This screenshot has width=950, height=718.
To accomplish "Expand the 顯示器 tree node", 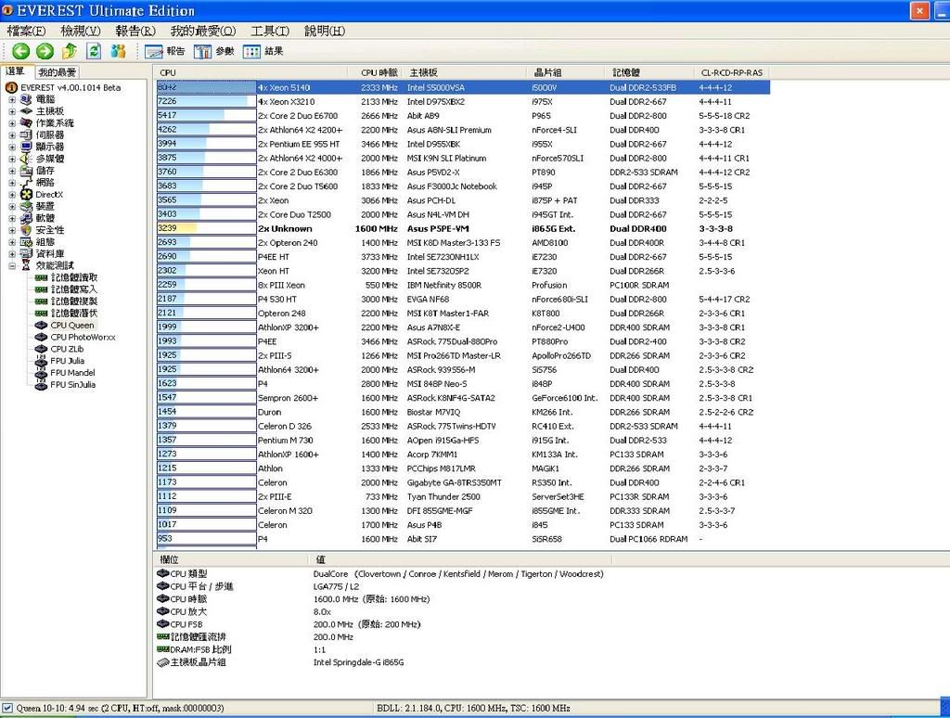I will coord(12,147).
